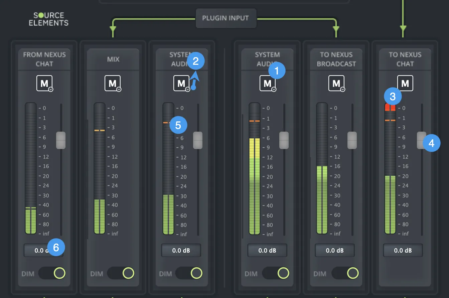Toggle DIM on System Audio channel beside Mix
449x298 pixels.
(x=189, y=273)
